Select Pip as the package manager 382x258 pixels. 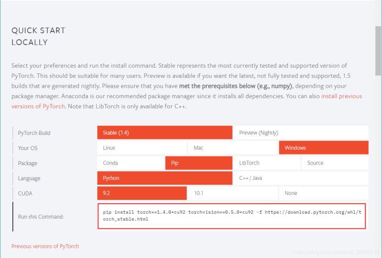click(199, 163)
